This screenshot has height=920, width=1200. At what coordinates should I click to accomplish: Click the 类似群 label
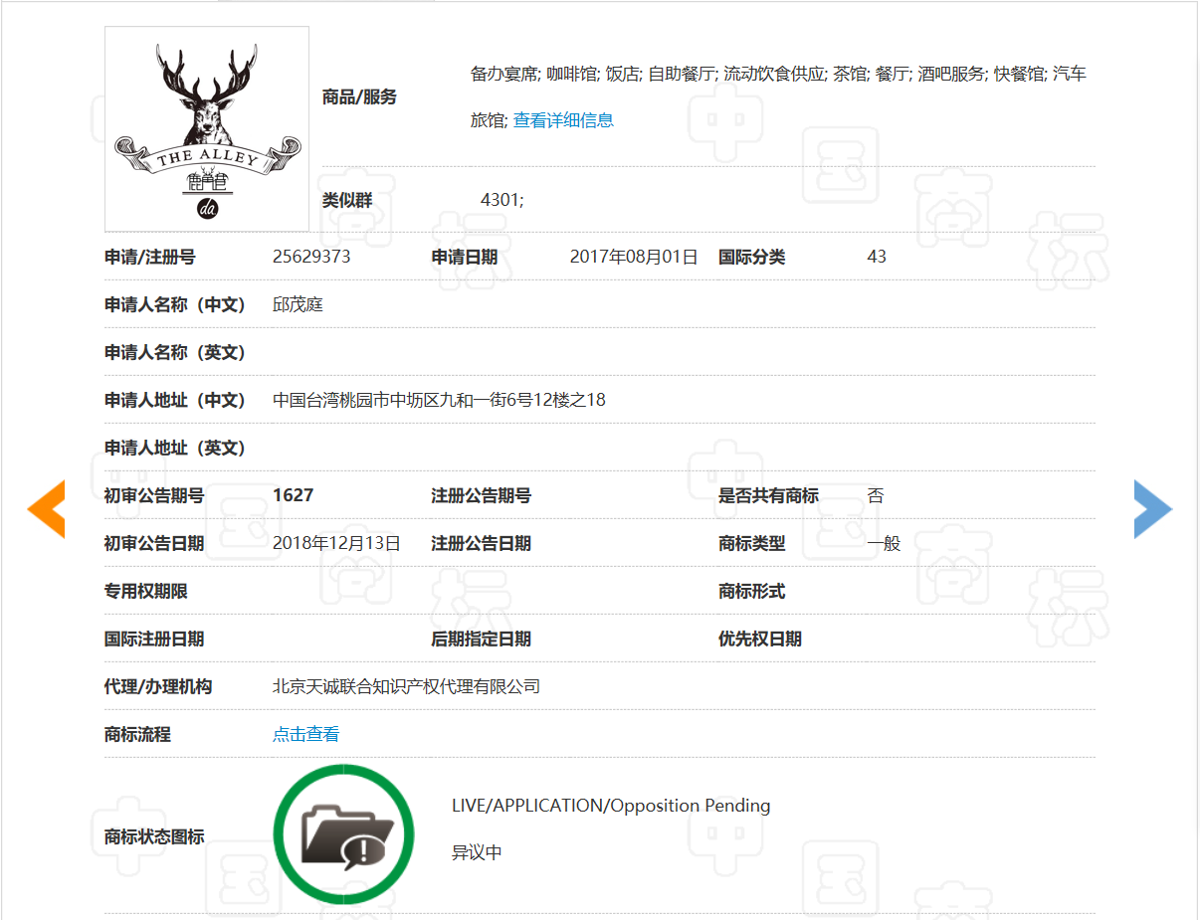tap(347, 200)
